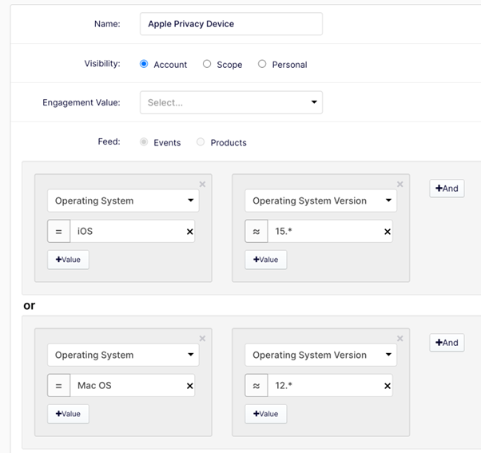This screenshot has width=481, height=453.
Task: Select Scope visibility
Action: coord(207,64)
